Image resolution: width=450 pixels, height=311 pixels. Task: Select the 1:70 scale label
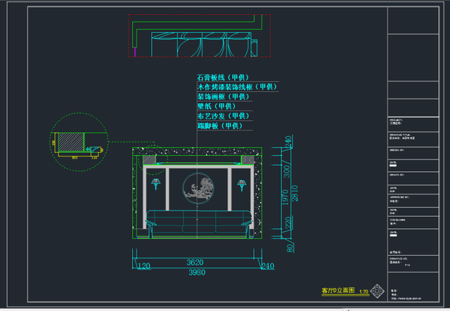pos(364,291)
